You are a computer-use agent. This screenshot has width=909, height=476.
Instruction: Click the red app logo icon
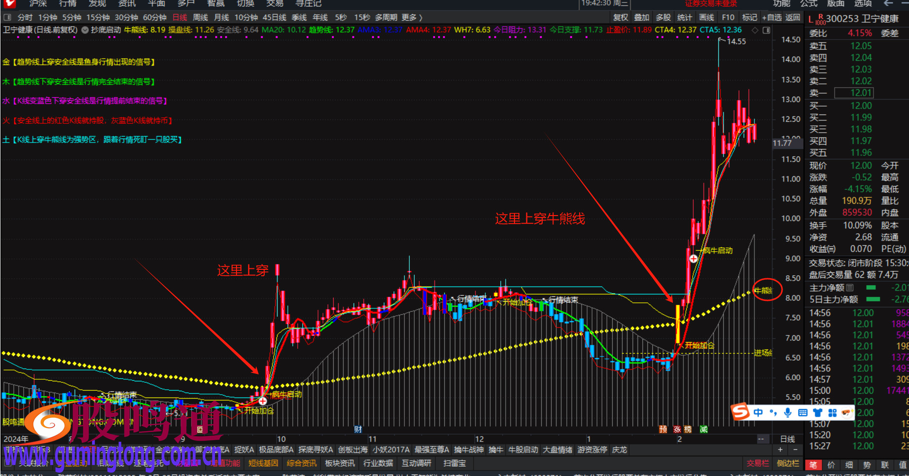pos(9,4)
